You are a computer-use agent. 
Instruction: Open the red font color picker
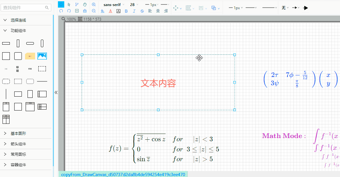[110, 11]
